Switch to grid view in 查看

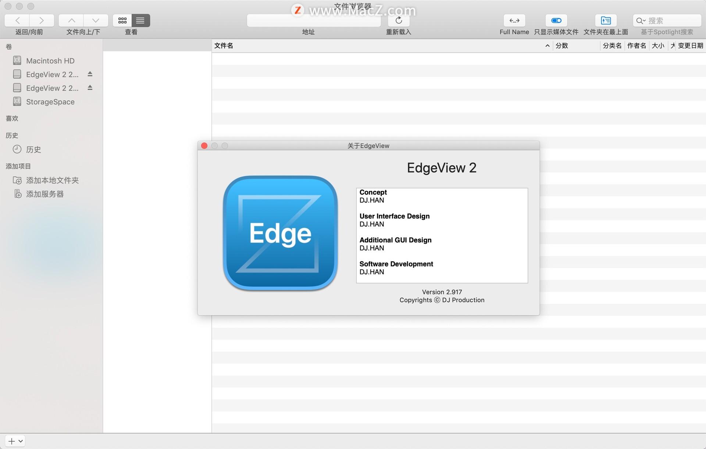[122, 20]
